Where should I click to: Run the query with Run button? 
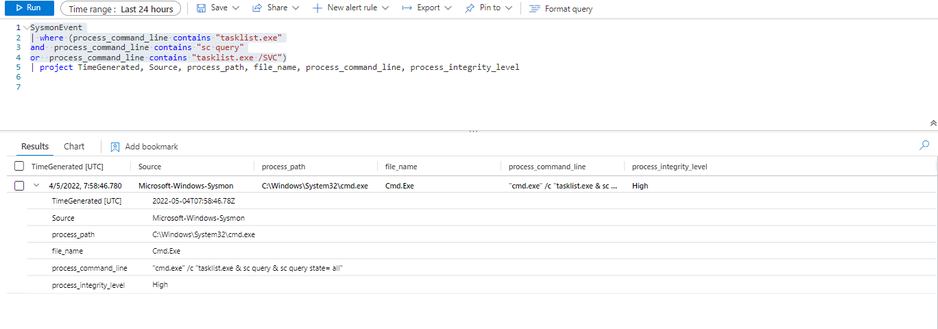27,8
